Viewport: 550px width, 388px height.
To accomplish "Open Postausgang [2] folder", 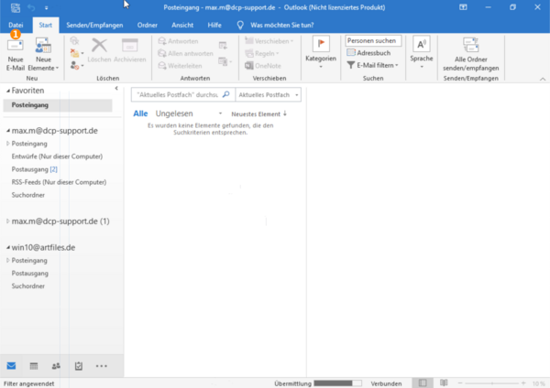I will pyautogui.click(x=35, y=169).
